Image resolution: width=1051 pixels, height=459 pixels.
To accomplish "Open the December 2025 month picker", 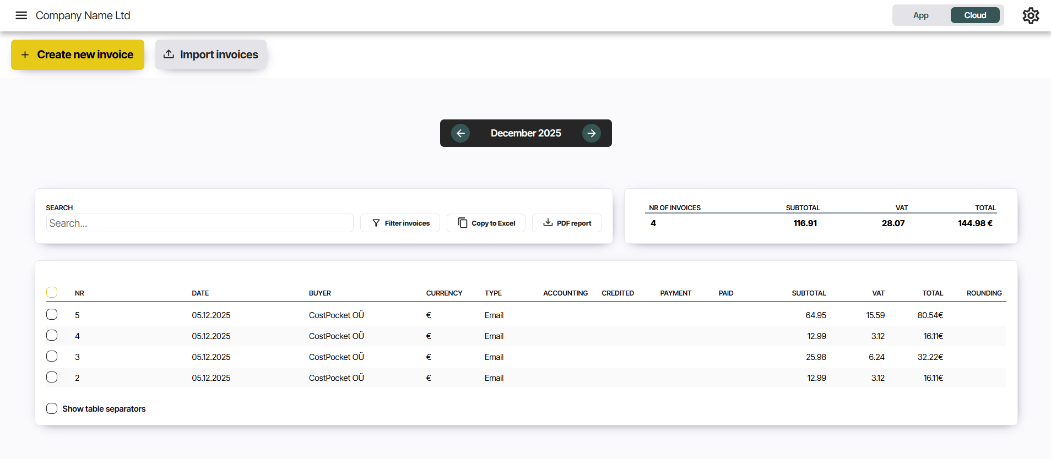I will click(x=525, y=133).
